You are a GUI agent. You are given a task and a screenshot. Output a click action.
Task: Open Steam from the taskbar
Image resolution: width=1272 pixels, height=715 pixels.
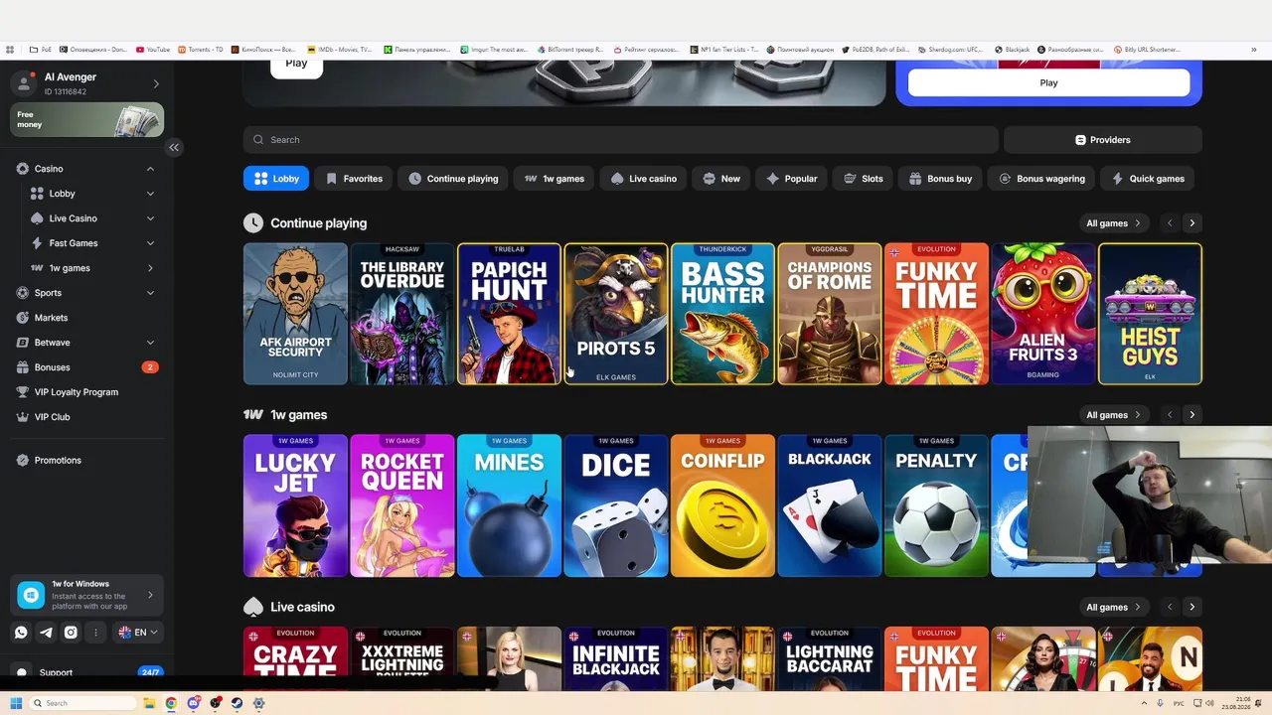(x=237, y=703)
